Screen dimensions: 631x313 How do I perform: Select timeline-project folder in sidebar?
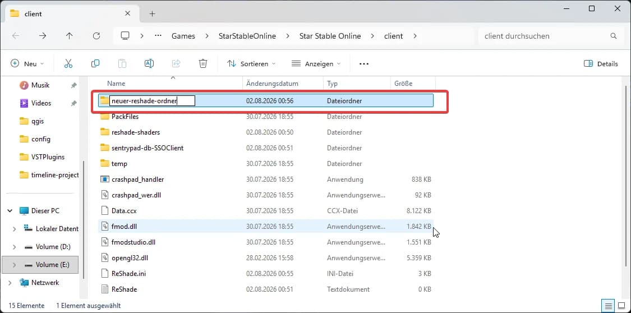click(x=55, y=175)
